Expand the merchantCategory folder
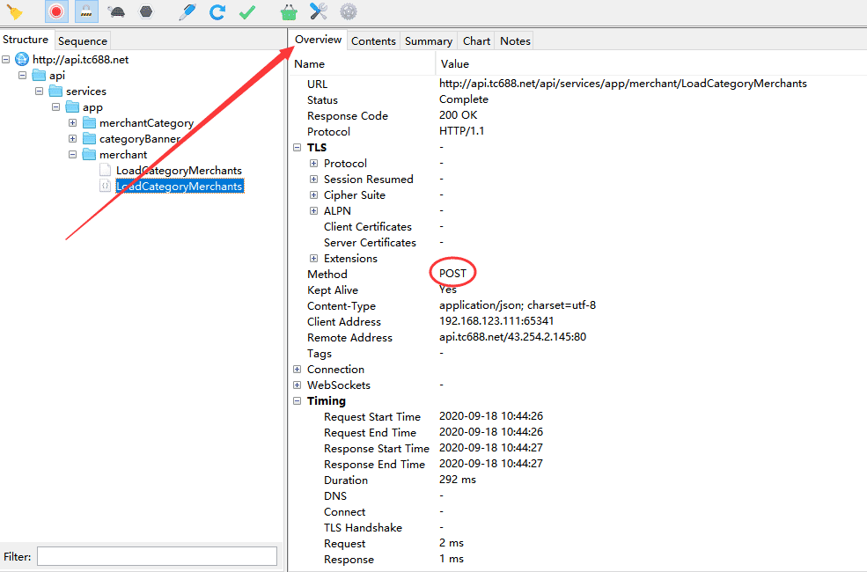This screenshot has width=867, height=572. point(72,122)
